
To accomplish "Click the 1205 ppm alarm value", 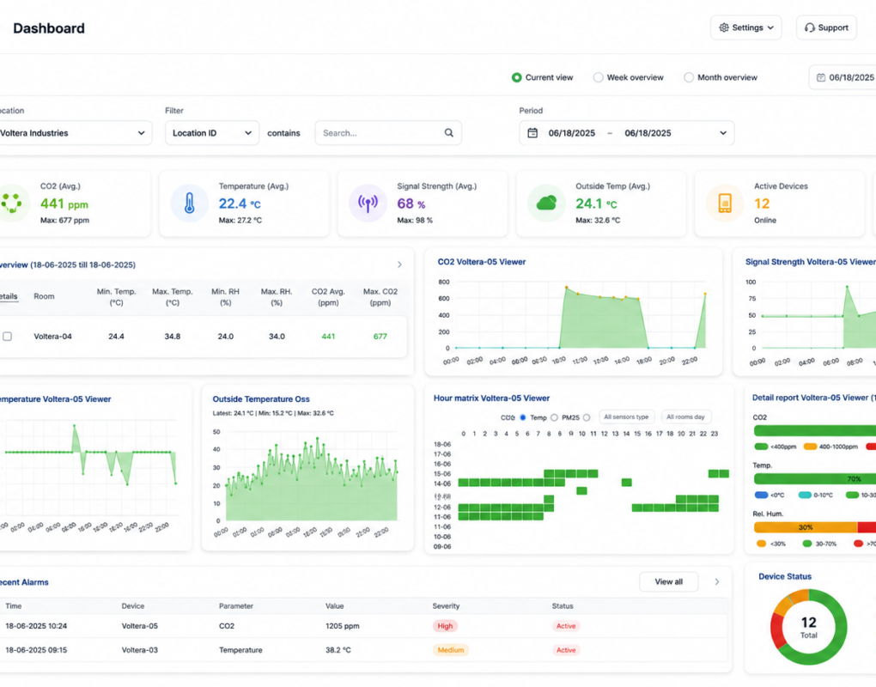I will pyautogui.click(x=343, y=626).
